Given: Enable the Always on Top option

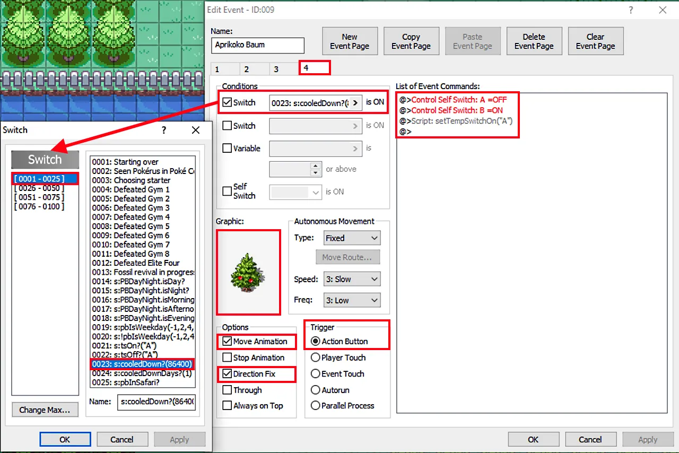Looking at the screenshot, I should pos(227,406).
